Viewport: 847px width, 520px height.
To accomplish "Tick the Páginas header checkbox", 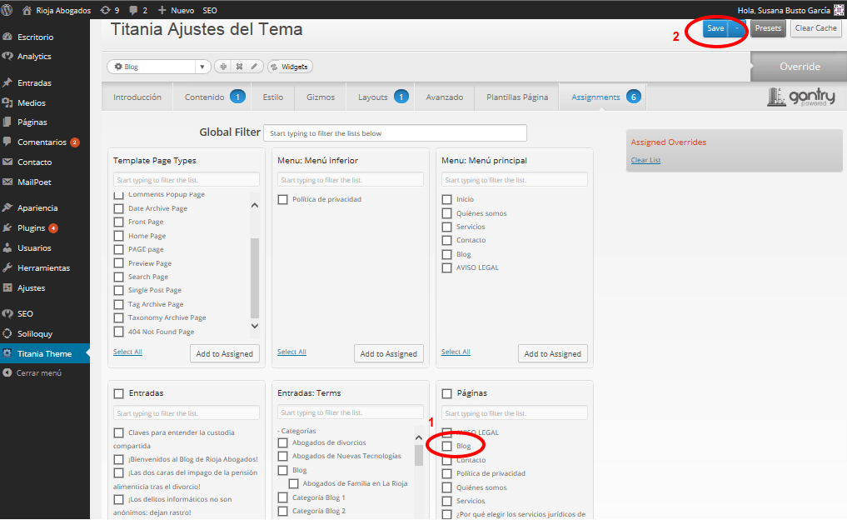I will pos(446,393).
